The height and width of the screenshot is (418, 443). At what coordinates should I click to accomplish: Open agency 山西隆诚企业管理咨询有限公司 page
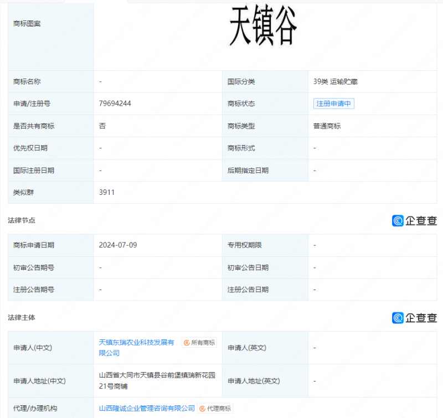point(147,409)
